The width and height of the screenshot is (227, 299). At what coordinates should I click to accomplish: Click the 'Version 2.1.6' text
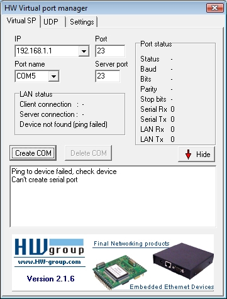[x=51, y=279]
